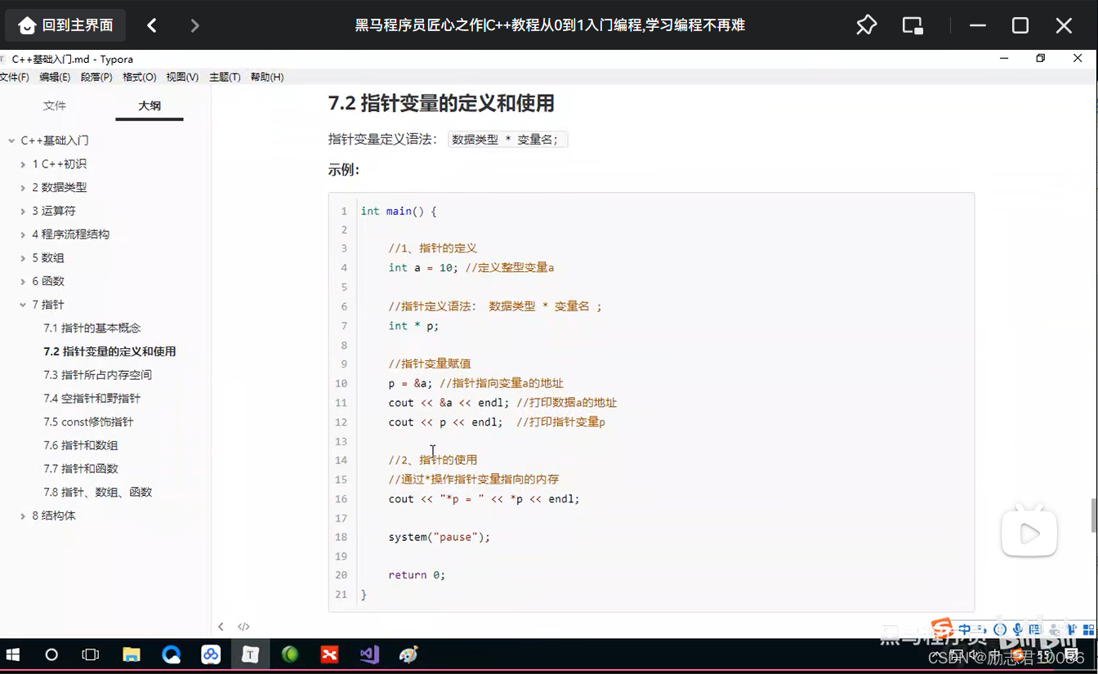Select 7.2 指针变量的定义和使用 in outline
The height and width of the screenshot is (674, 1098).
(109, 351)
